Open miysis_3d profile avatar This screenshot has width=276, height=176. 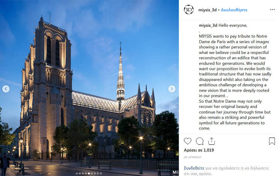(189, 10)
